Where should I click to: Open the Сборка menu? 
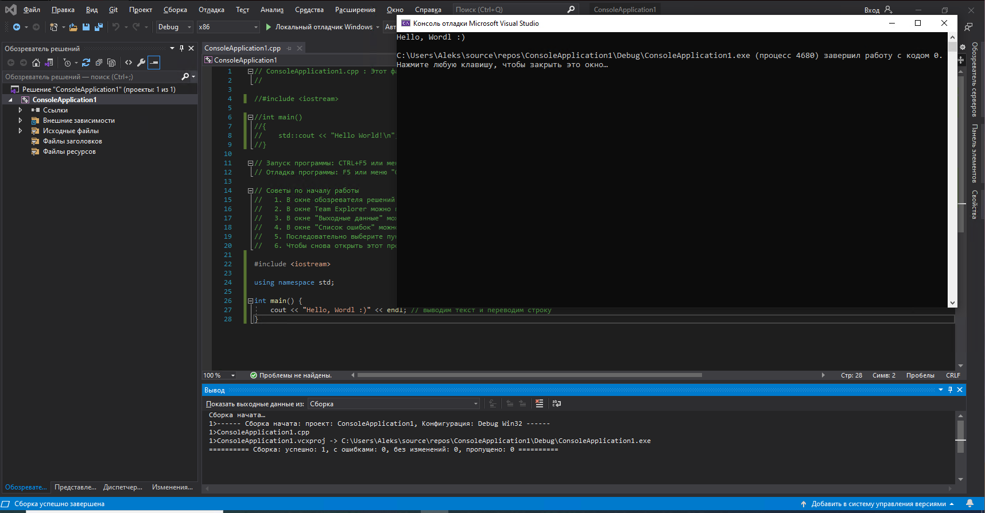point(175,10)
